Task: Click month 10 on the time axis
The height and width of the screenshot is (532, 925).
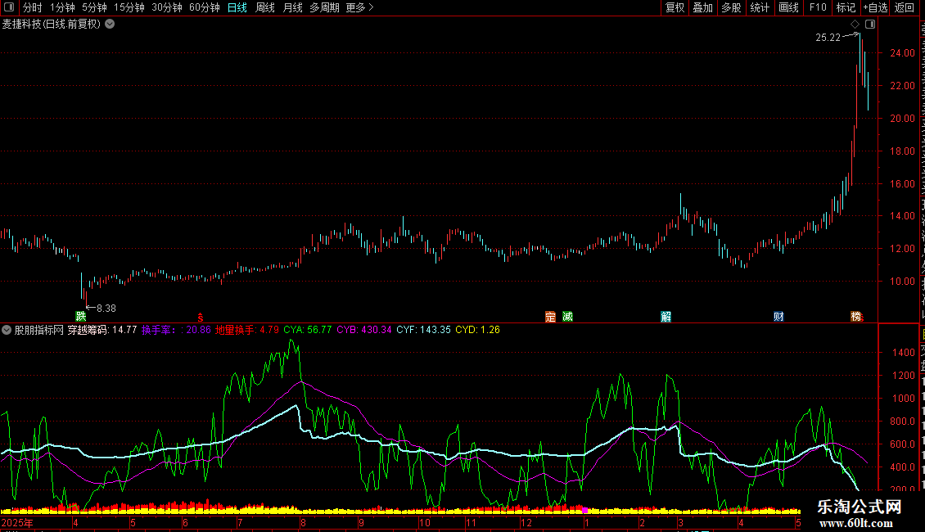Action: [x=425, y=522]
